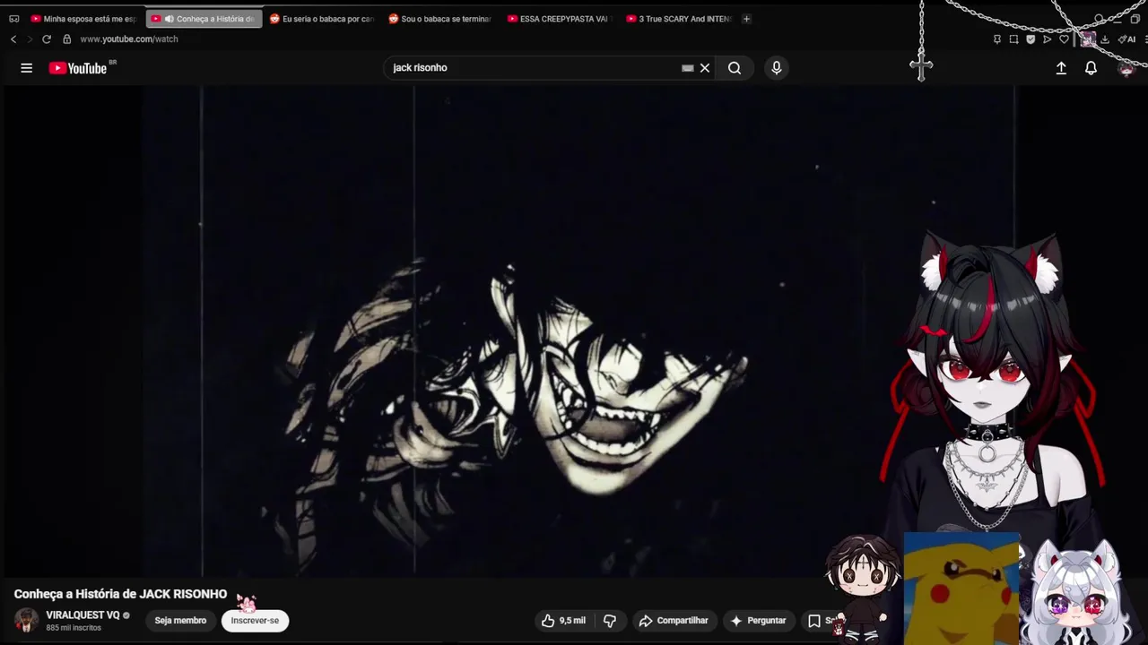Clear the search text with X
Viewport: 1148px width, 645px height.
(705, 68)
